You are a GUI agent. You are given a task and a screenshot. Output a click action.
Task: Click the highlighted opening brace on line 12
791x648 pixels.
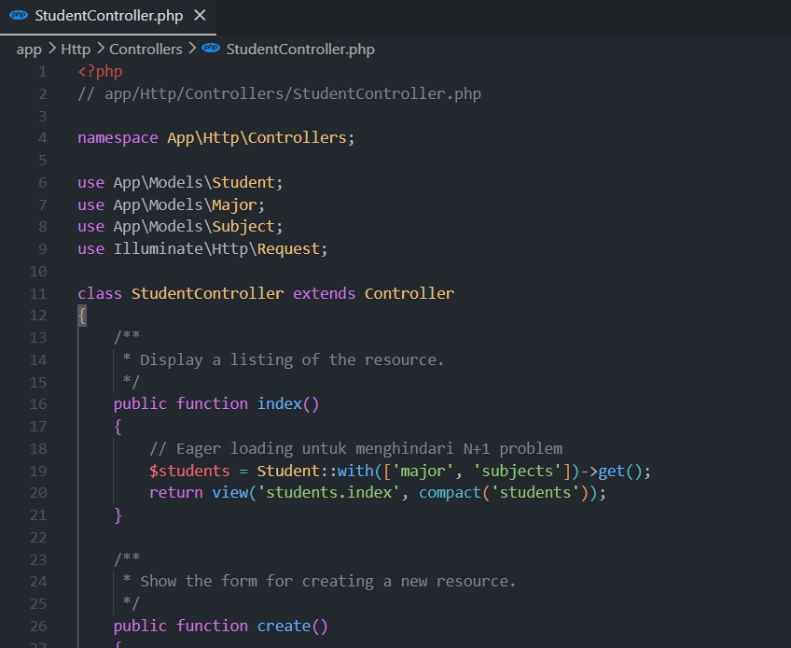[82, 317]
